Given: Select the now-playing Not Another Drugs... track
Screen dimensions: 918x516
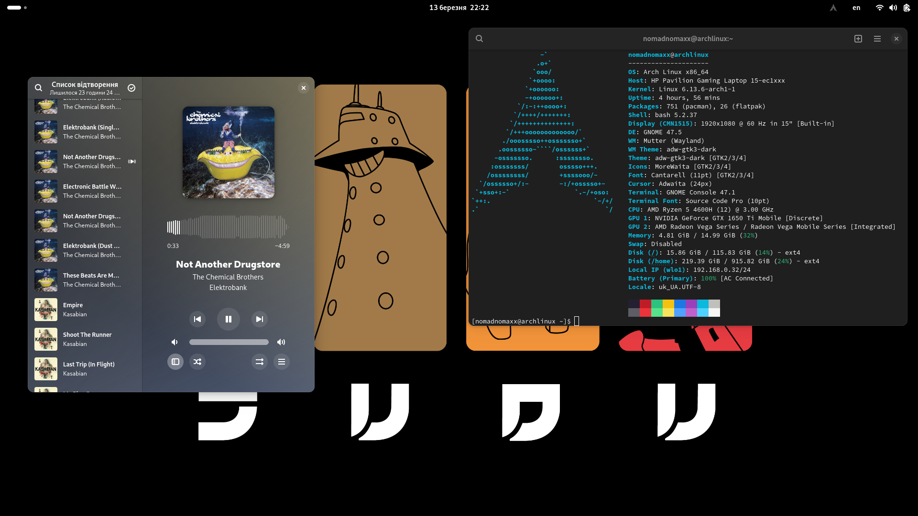Looking at the screenshot, I should [85, 161].
